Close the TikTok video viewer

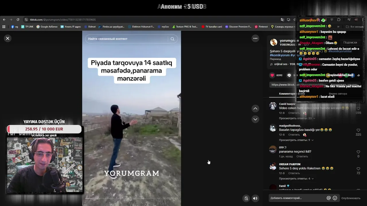click(x=8, y=38)
